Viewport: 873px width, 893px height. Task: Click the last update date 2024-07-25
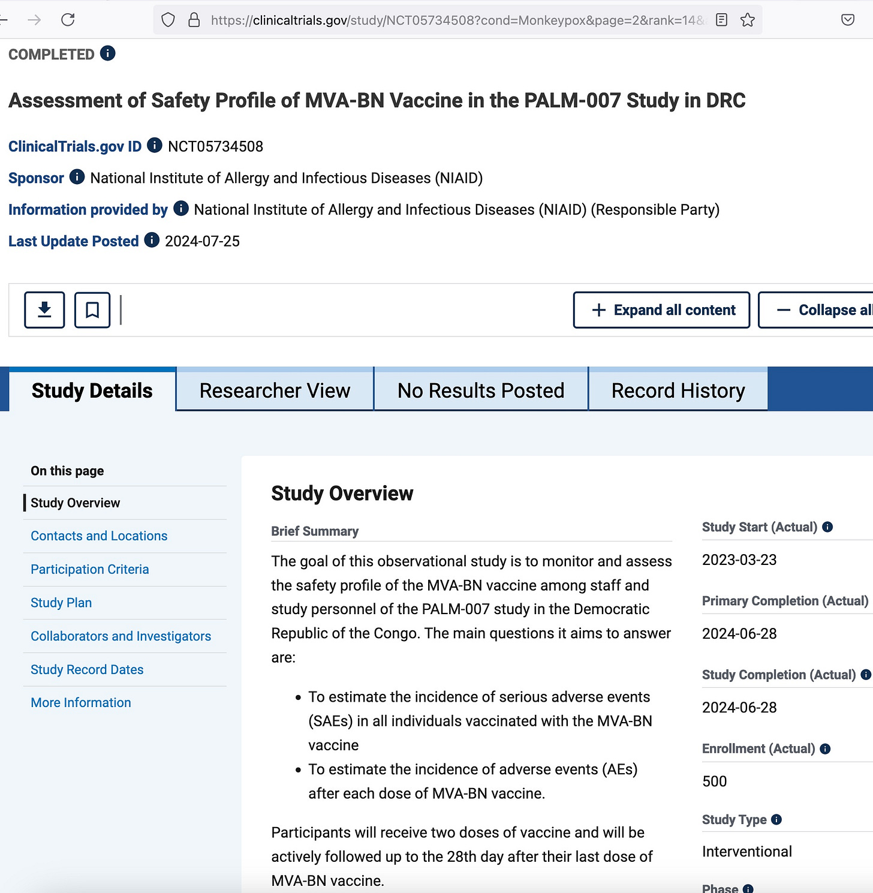pyautogui.click(x=202, y=241)
